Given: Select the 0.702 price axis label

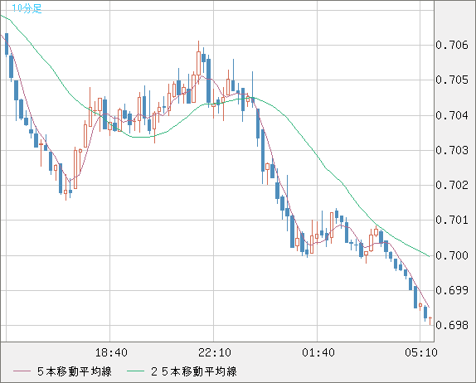Looking at the screenshot, I should 452,185.
